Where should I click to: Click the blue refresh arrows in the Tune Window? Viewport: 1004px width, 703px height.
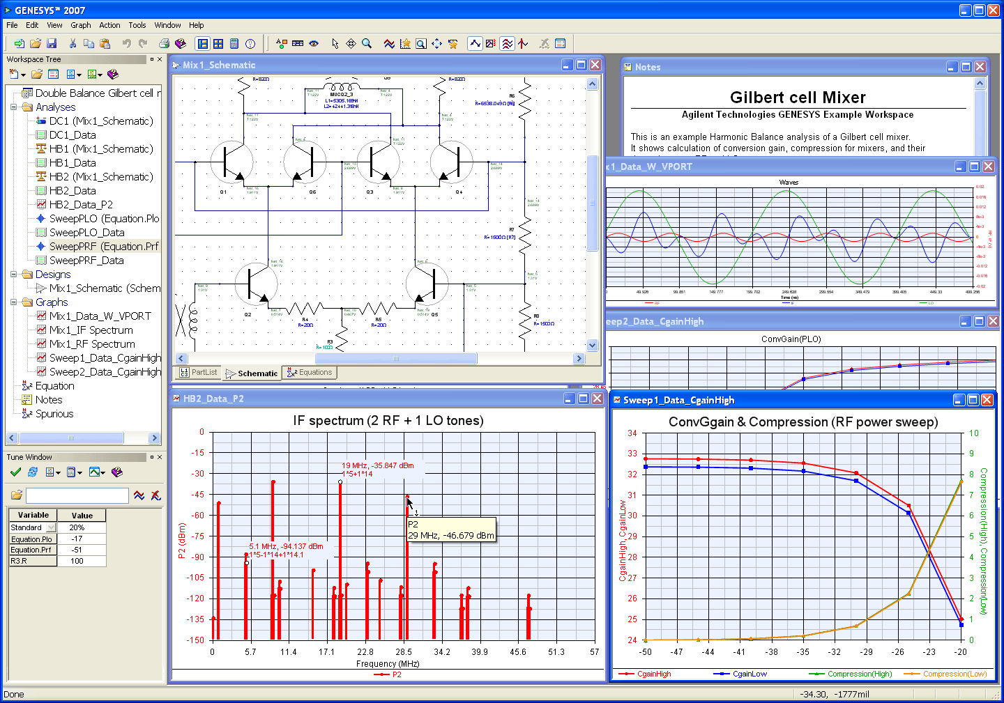[x=33, y=472]
